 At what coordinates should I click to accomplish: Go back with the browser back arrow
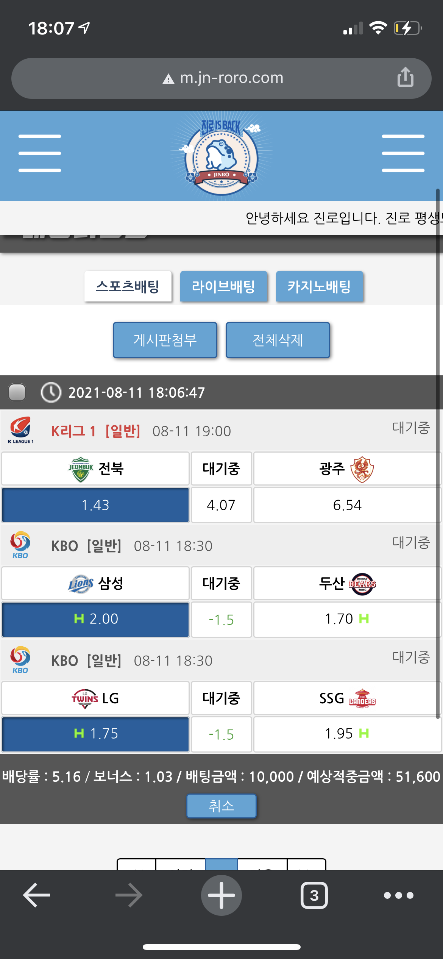click(37, 895)
